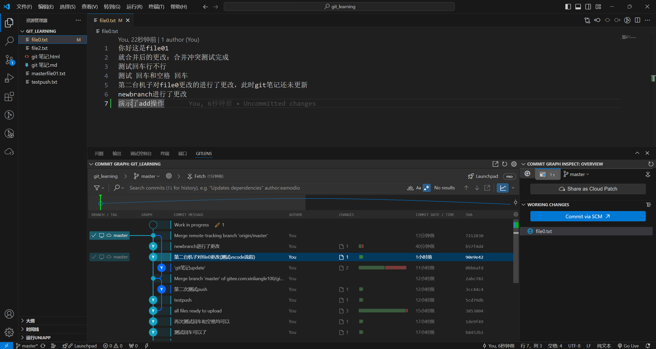
Task: Toggle primary side bar layout icon
Action: (x=568, y=7)
